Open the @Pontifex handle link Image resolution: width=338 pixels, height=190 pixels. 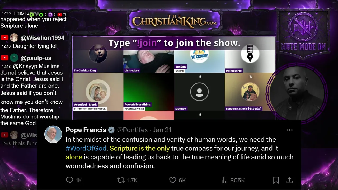[x=133, y=130]
